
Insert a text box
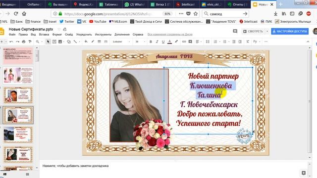[54, 42]
